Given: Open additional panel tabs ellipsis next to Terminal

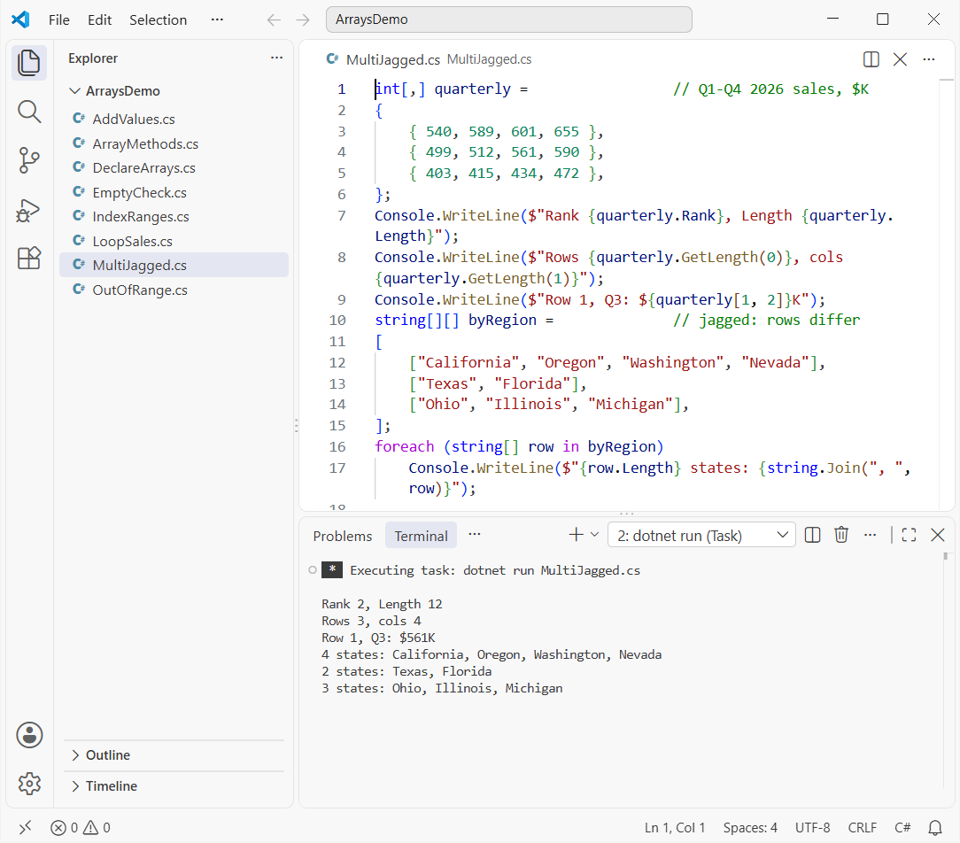Looking at the screenshot, I should (475, 534).
